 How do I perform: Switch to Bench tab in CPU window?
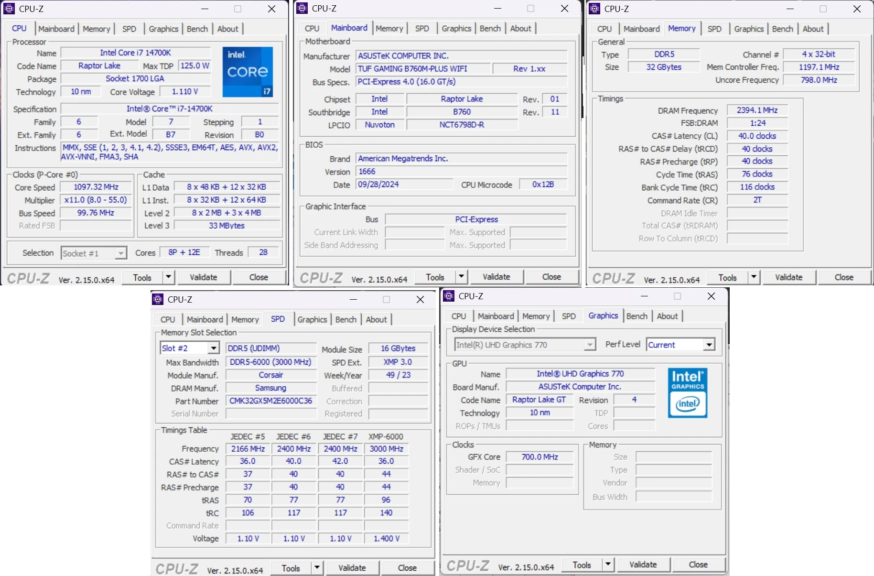197,29
